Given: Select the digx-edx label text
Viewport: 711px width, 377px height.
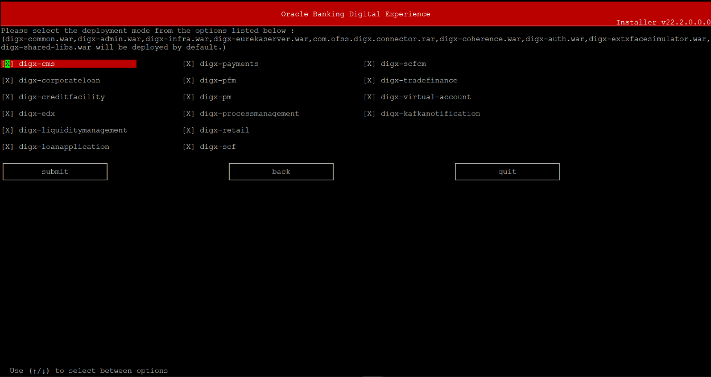Looking at the screenshot, I should pos(37,114).
